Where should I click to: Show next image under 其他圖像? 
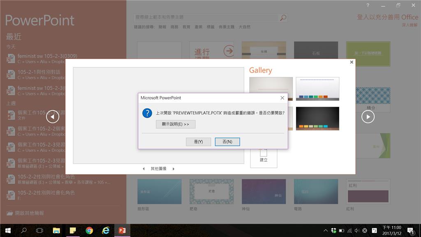click(x=173, y=169)
